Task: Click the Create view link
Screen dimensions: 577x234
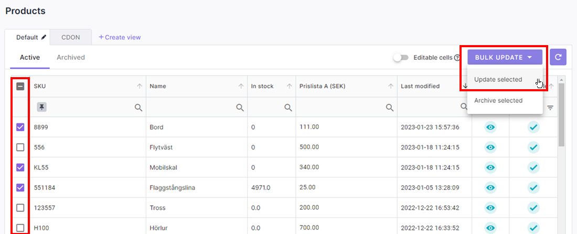Action: (120, 37)
